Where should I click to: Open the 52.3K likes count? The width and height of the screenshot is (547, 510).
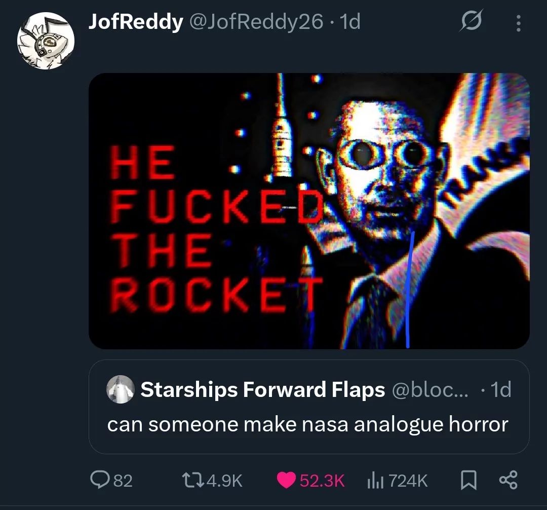(322, 481)
